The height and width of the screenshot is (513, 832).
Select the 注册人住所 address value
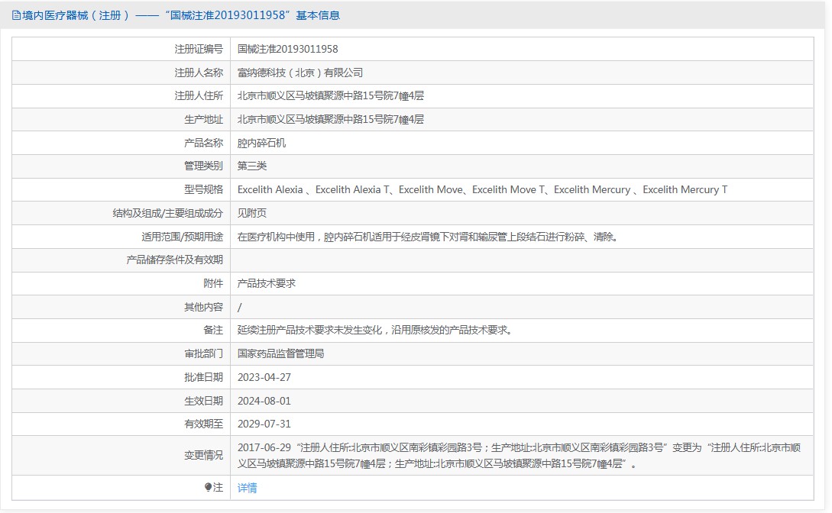(x=330, y=96)
